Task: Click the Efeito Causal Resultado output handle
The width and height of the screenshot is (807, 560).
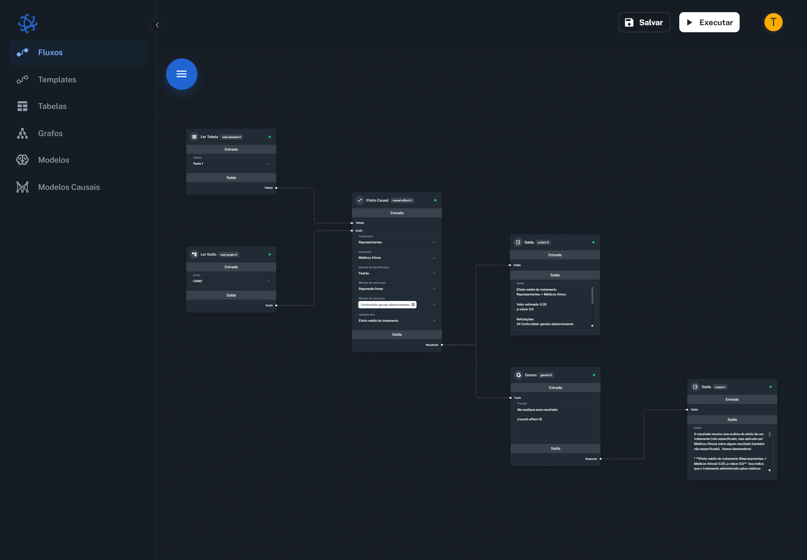Action: click(442, 345)
